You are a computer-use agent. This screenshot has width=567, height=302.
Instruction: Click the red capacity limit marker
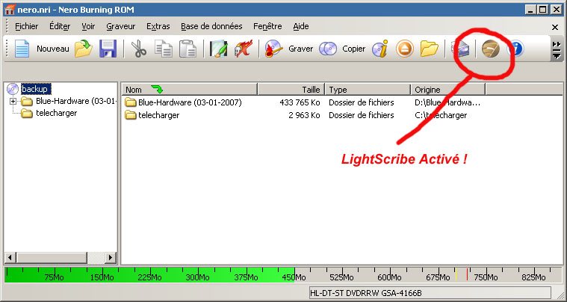pyautogui.click(x=467, y=274)
